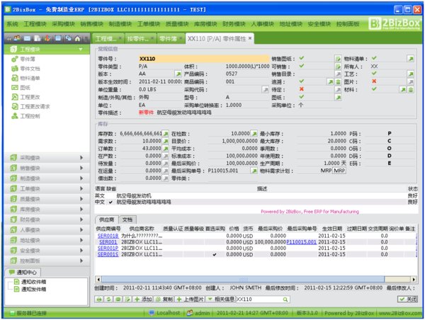Click the home icon in sidebar toolbar
425x320 pixels.
77,38
